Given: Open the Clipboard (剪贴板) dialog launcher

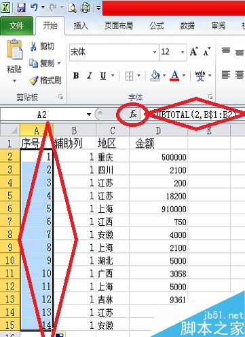Looking at the screenshot, I should tap(60, 97).
